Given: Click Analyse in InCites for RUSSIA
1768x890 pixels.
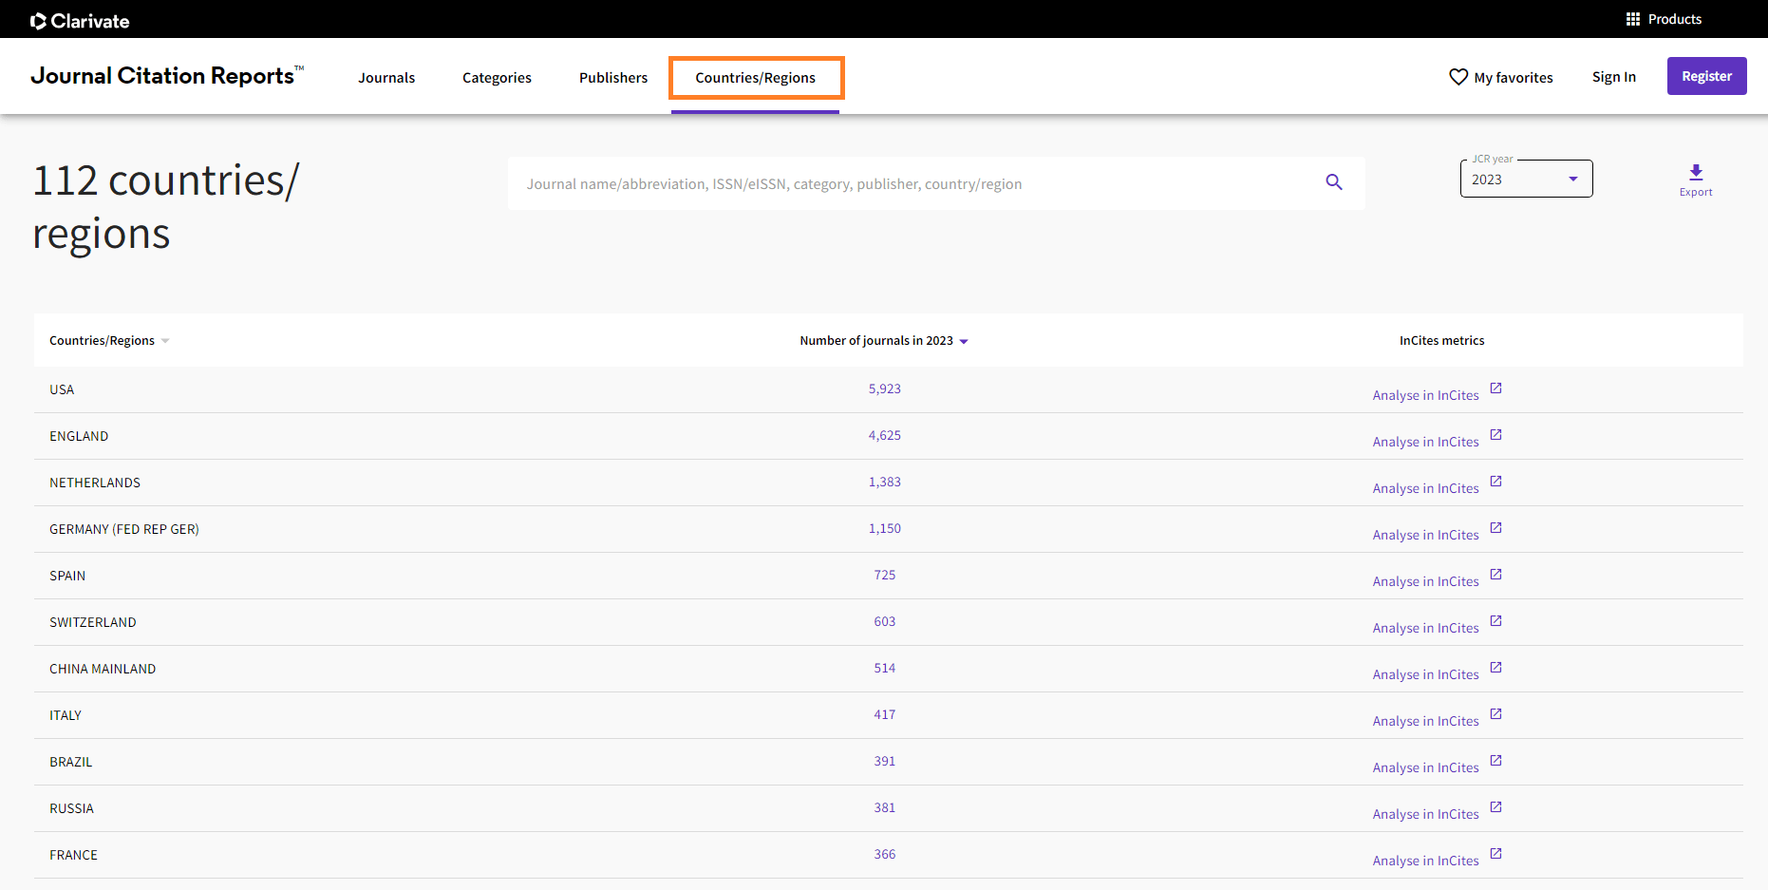Looking at the screenshot, I should pos(1425,814).
